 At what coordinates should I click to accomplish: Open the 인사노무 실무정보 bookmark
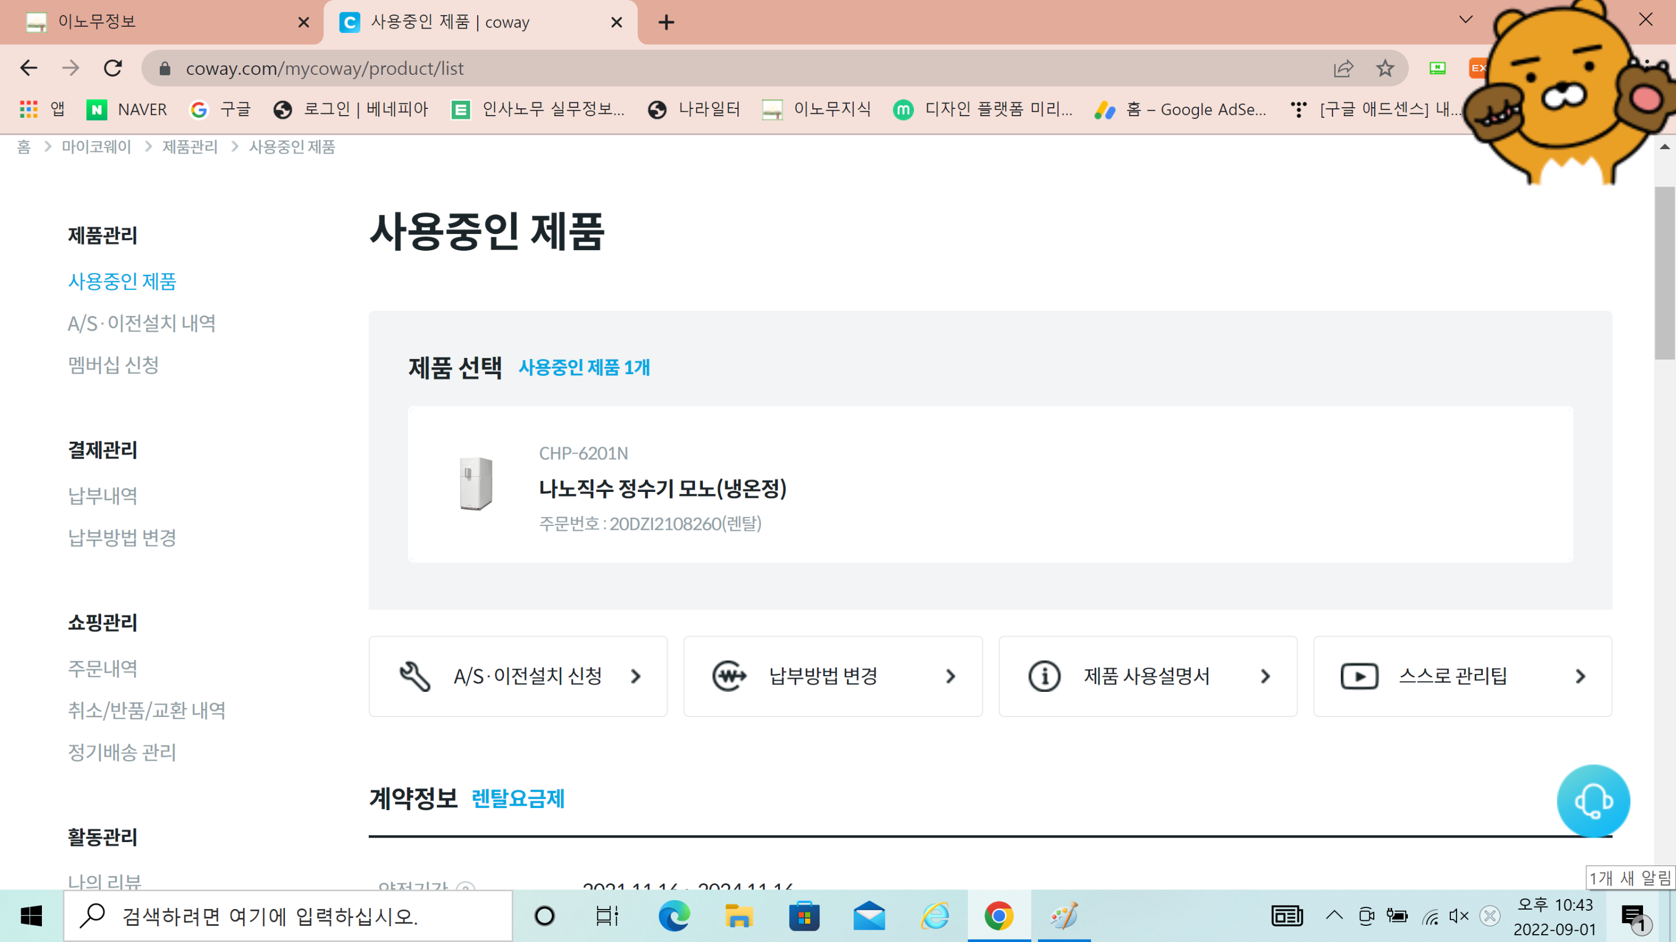(538, 109)
